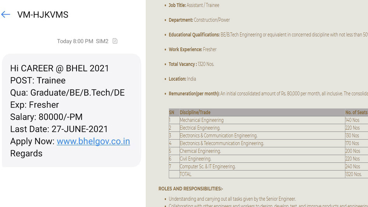Click the Computer Sc. & IT Engineering cell
Screen dimensions: 368x207
point(208,166)
